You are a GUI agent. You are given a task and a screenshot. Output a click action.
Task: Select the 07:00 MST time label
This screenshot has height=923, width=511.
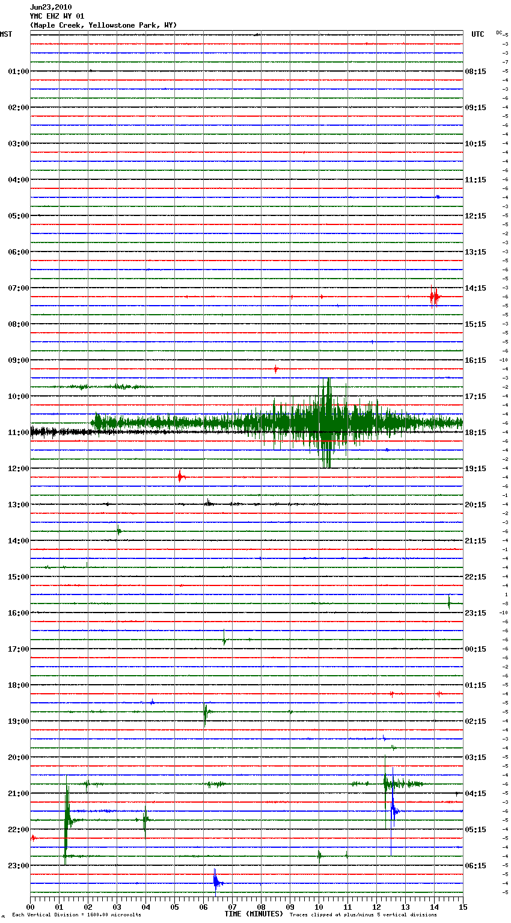(18, 288)
